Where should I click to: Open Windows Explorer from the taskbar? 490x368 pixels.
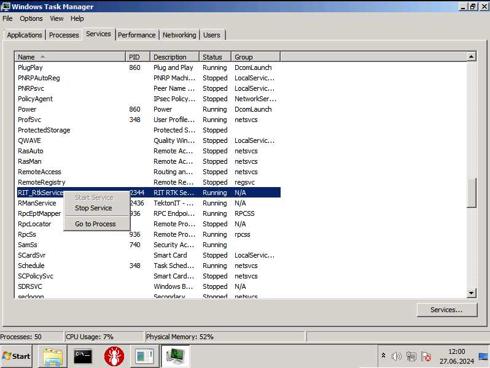point(53,356)
